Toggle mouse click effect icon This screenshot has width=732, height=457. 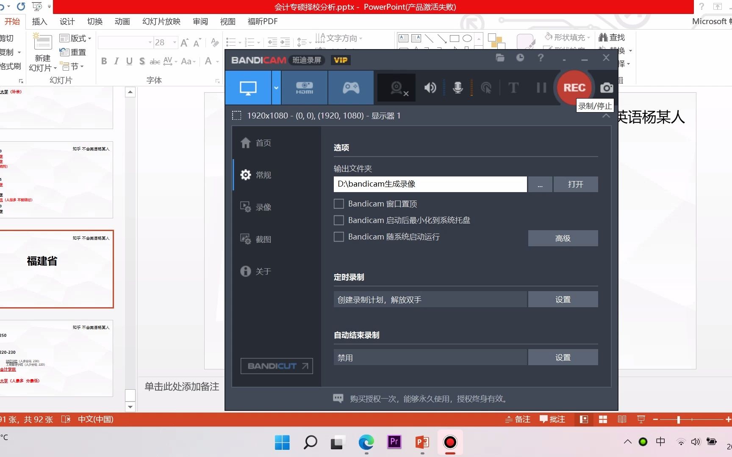486,88
